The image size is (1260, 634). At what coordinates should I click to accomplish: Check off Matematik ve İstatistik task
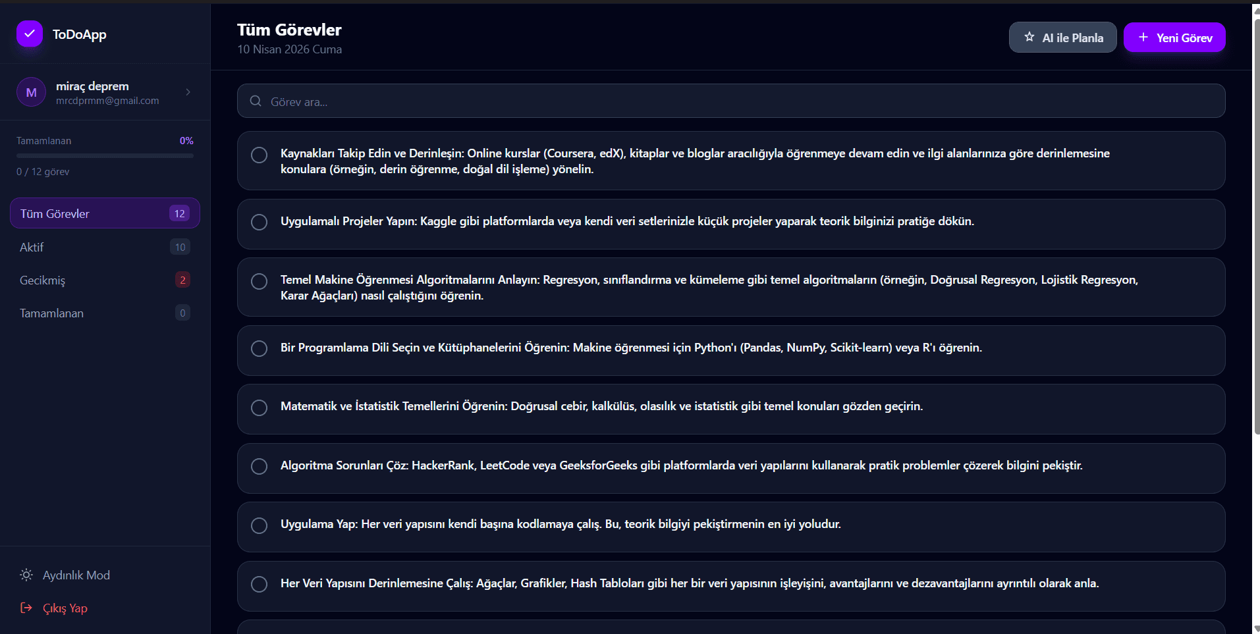(x=260, y=408)
